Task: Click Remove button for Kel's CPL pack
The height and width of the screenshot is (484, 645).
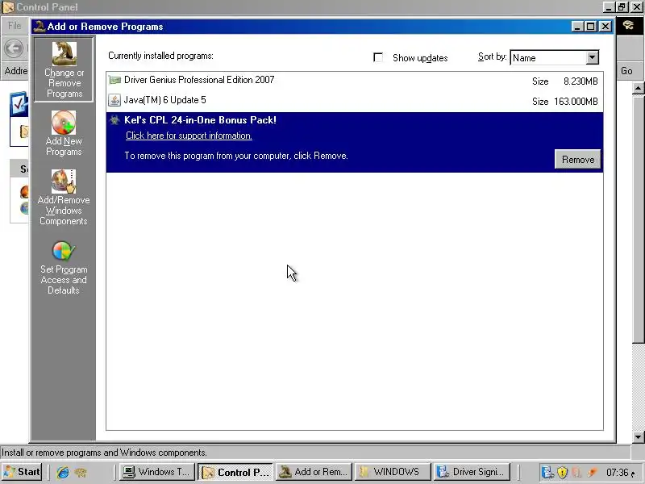Action: pos(577,159)
